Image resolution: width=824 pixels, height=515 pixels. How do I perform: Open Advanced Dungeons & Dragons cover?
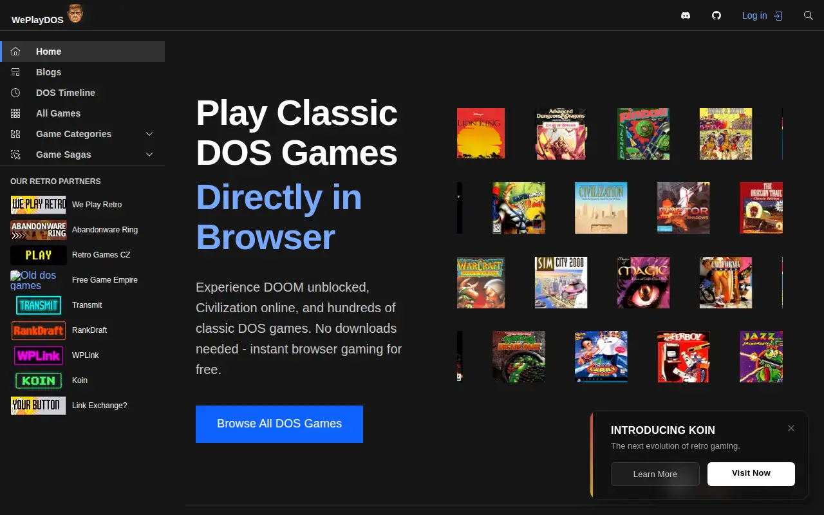561,133
